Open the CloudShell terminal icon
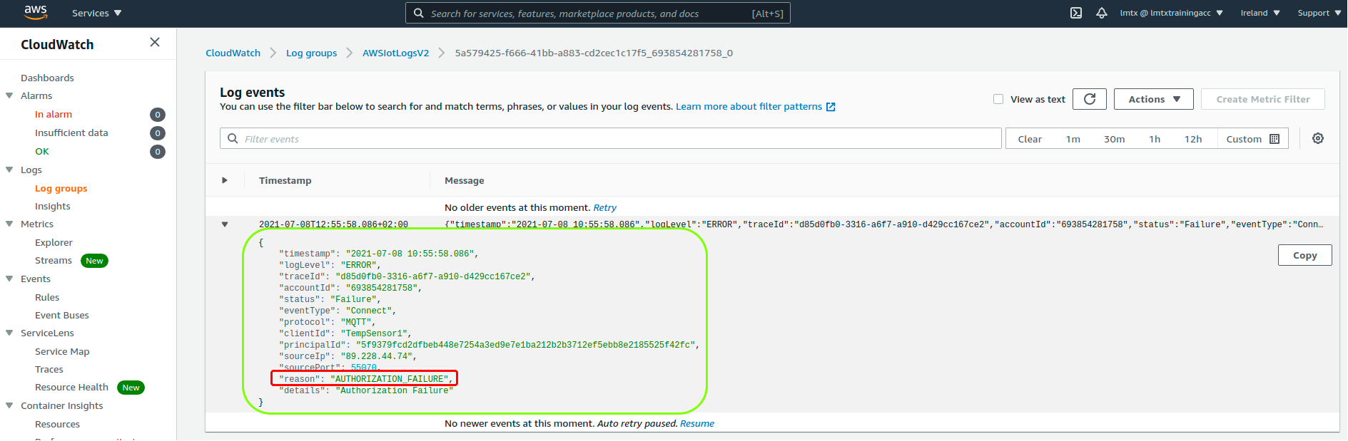 tap(1076, 13)
